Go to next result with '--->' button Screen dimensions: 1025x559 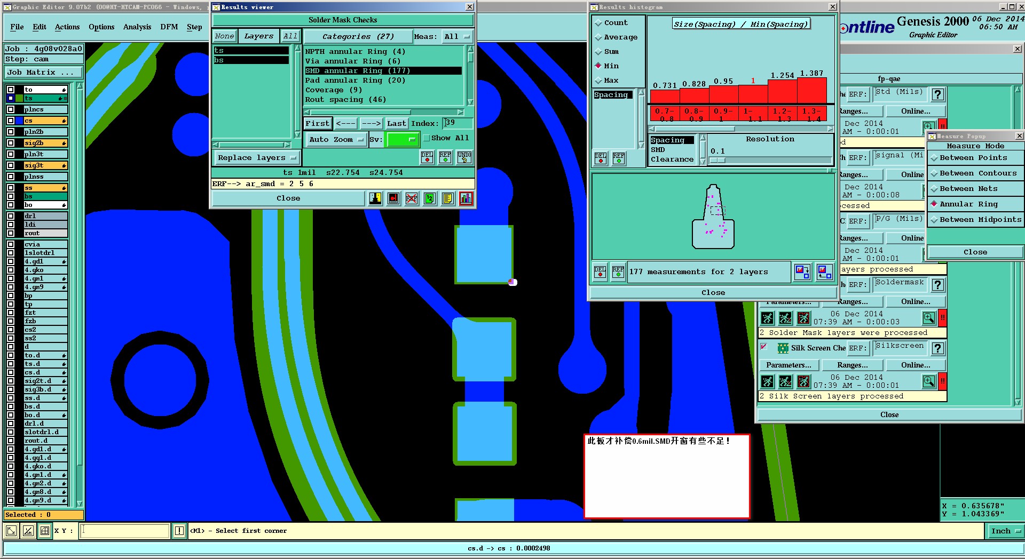point(371,124)
